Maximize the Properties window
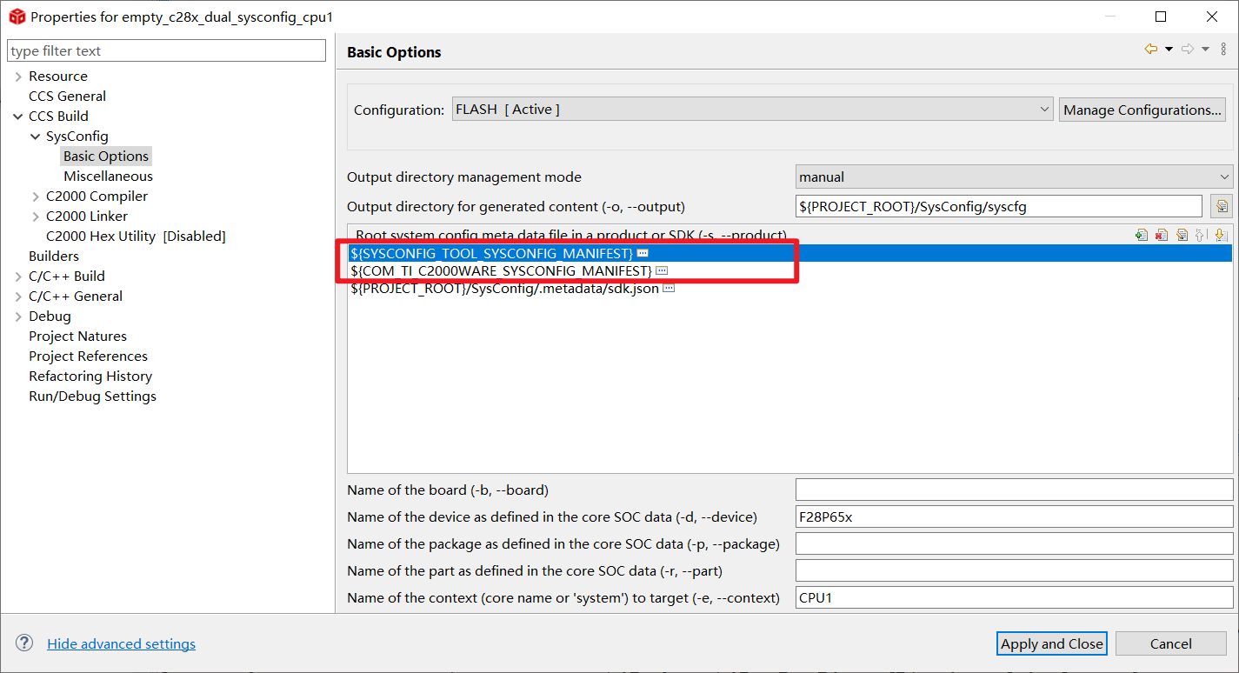This screenshot has height=673, width=1239. point(1161,17)
